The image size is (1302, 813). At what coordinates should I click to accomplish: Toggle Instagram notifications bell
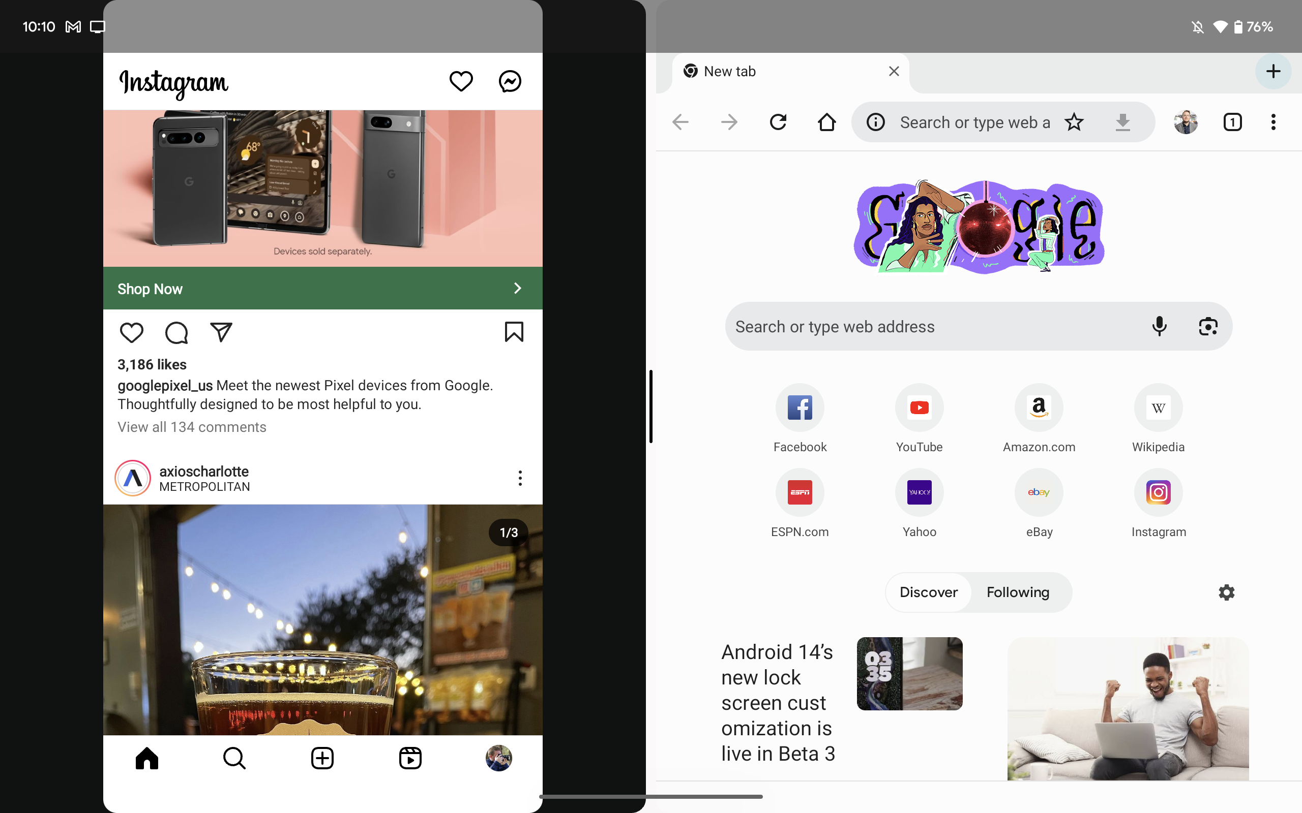tap(460, 81)
